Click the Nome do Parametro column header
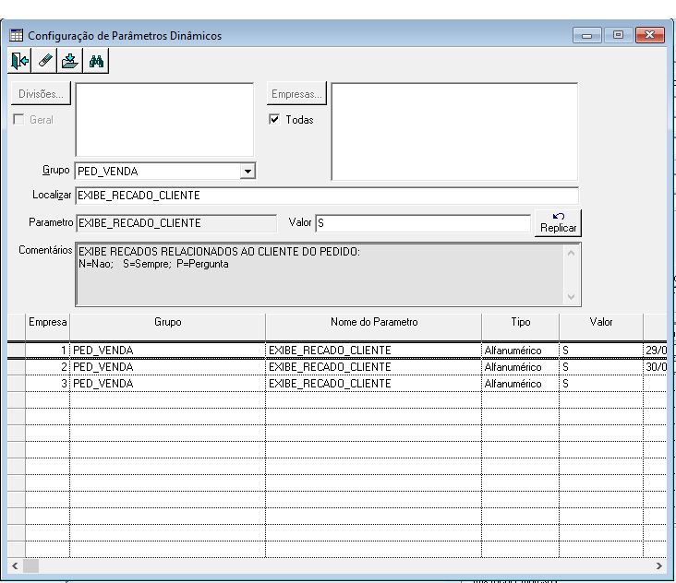Viewport: 676px width, 583px height. (x=374, y=327)
